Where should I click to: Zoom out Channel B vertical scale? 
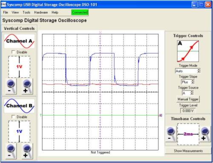(11, 151)
